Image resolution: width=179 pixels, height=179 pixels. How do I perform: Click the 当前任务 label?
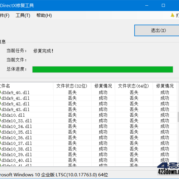[x=16, y=51]
